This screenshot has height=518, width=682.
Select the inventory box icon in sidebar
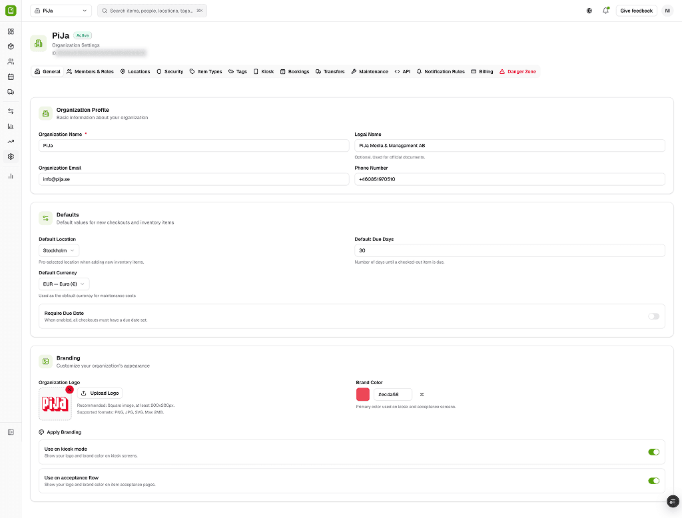click(x=11, y=47)
